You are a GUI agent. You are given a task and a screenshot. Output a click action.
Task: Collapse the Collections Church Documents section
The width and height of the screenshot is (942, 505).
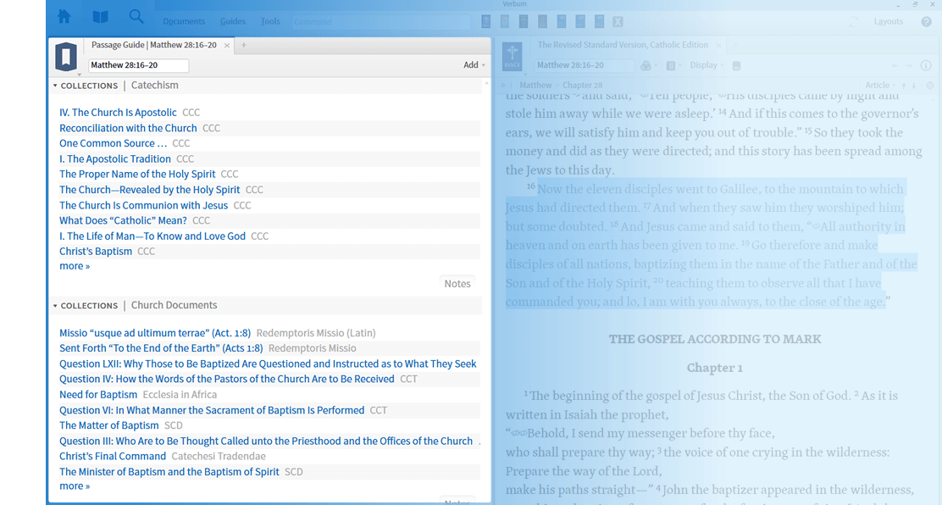[x=55, y=305]
